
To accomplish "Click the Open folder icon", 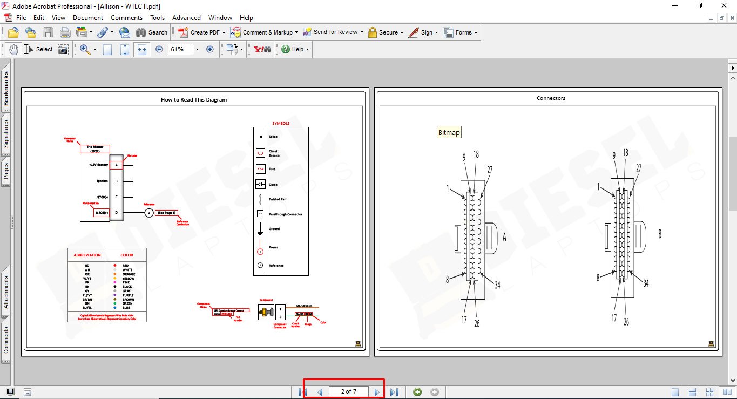I will click(x=13, y=32).
